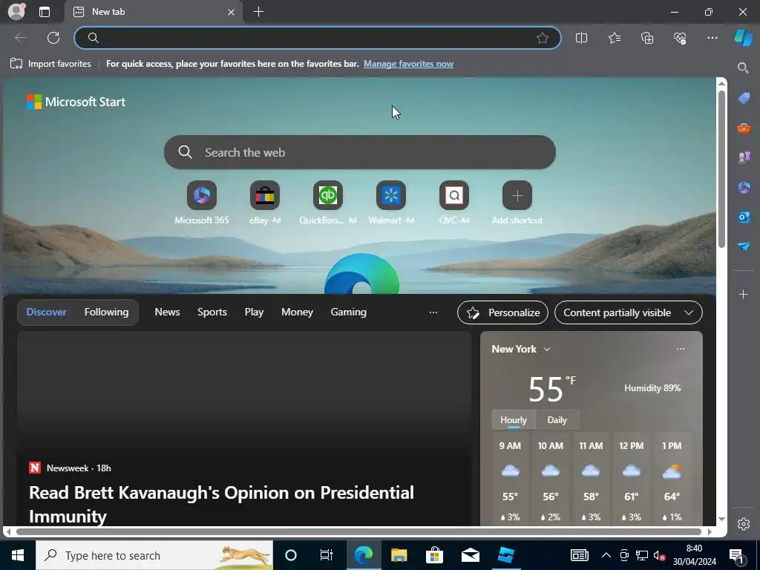Open the sidebar Drop paper-plane icon
The width and height of the screenshot is (760, 570).
[744, 246]
